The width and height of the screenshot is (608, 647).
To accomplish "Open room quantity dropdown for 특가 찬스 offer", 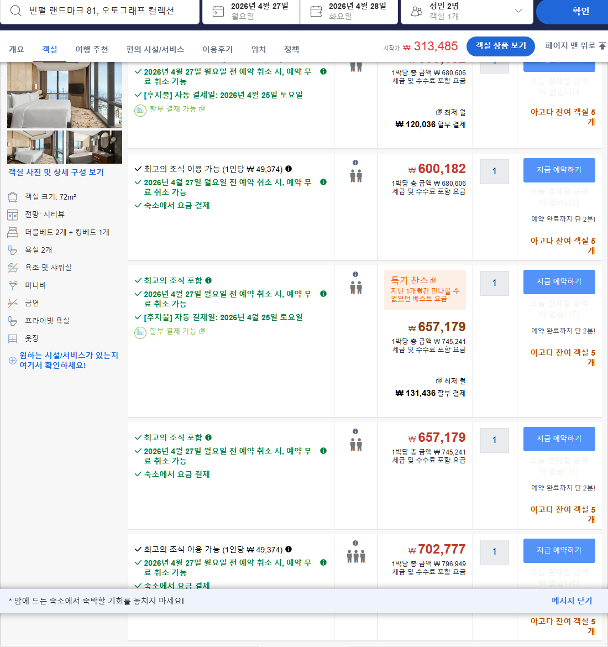I will pos(495,283).
